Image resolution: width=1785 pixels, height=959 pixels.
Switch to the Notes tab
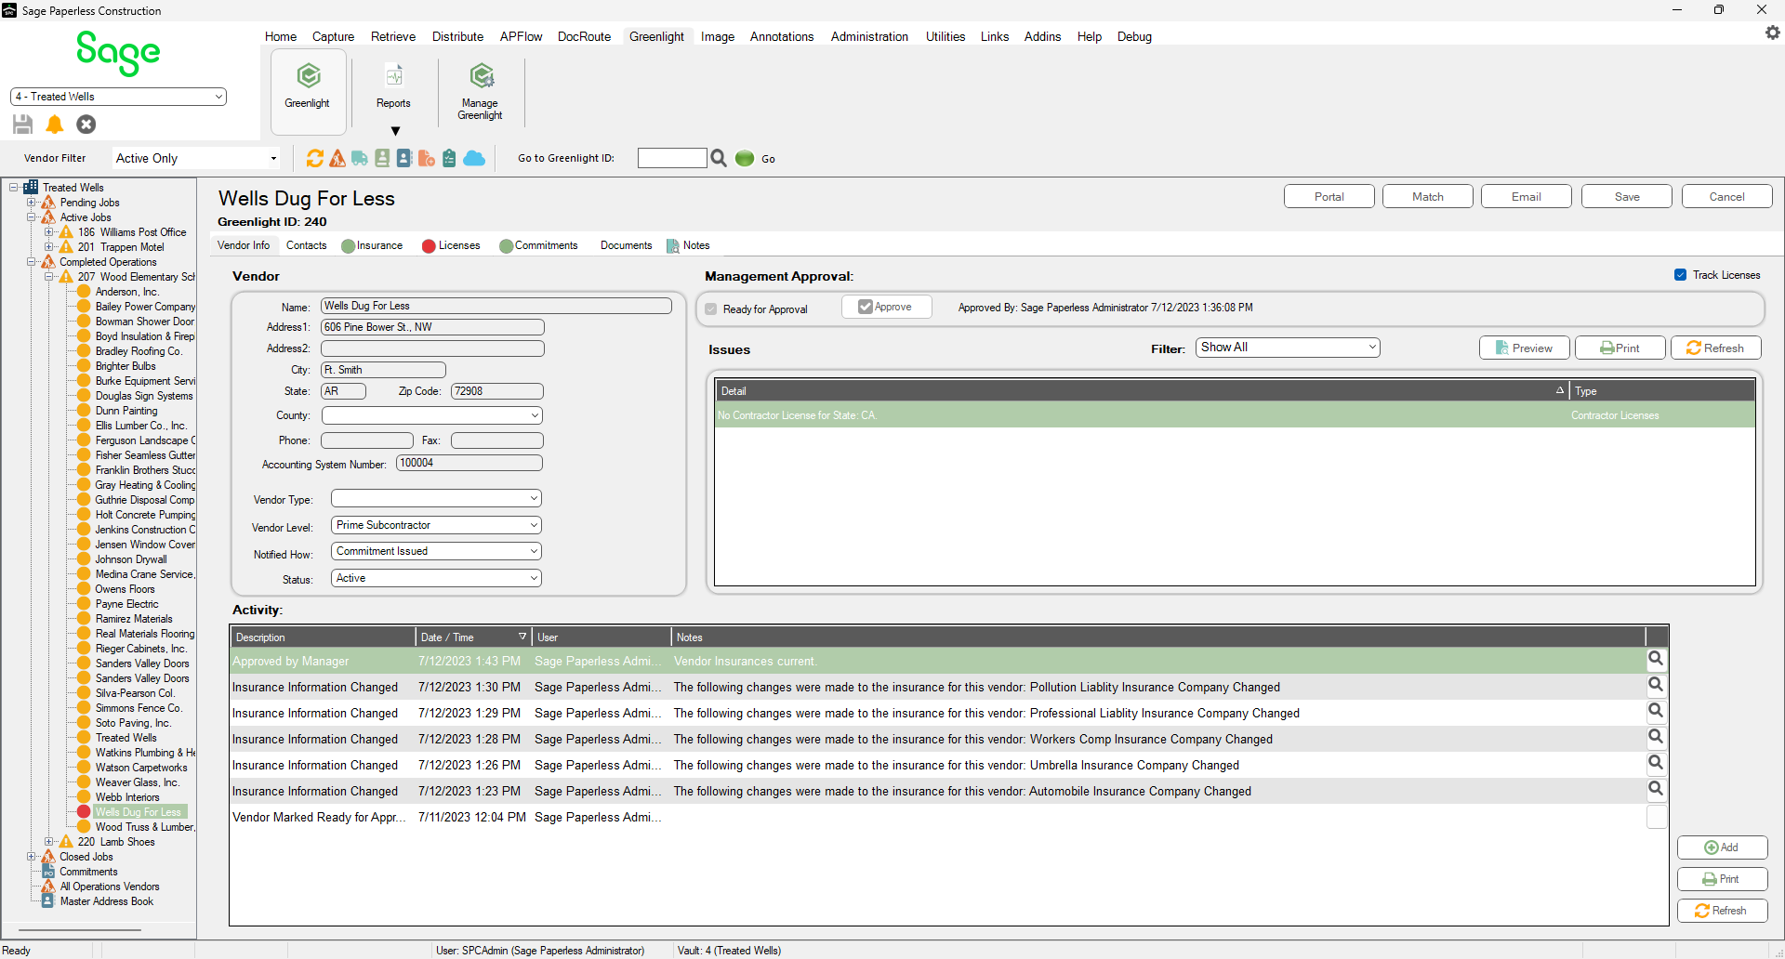click(x=689, y=245)
